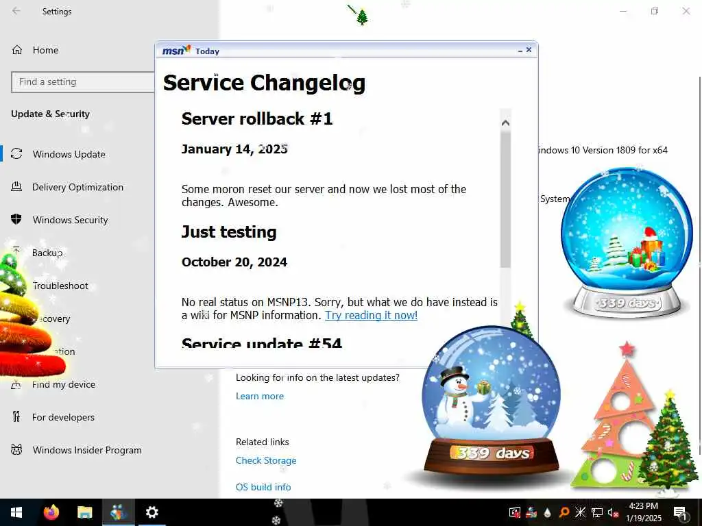Open the Action Center notifications icon
The height and width of the screenshot is (526, 702).
(x=680, y=512)
